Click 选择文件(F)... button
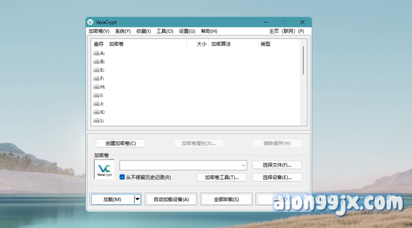 pos(277,165)
